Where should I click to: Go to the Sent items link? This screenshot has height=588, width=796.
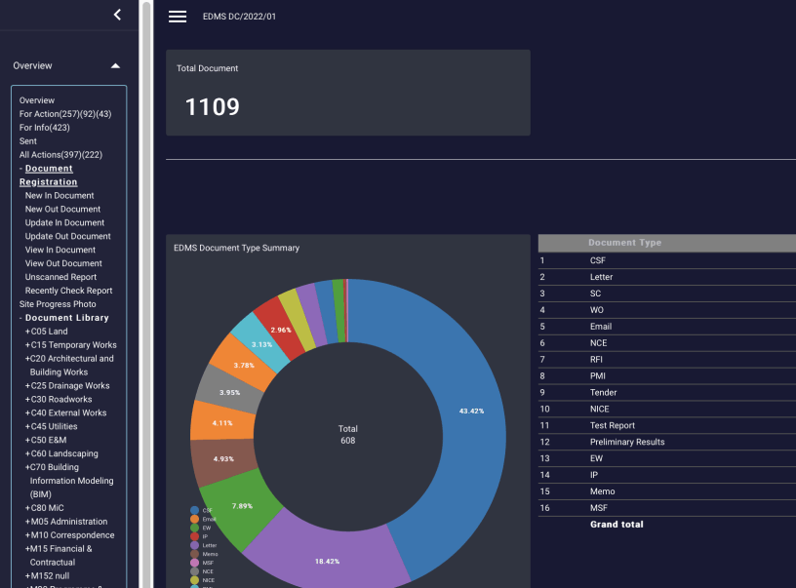coord(28,141)
